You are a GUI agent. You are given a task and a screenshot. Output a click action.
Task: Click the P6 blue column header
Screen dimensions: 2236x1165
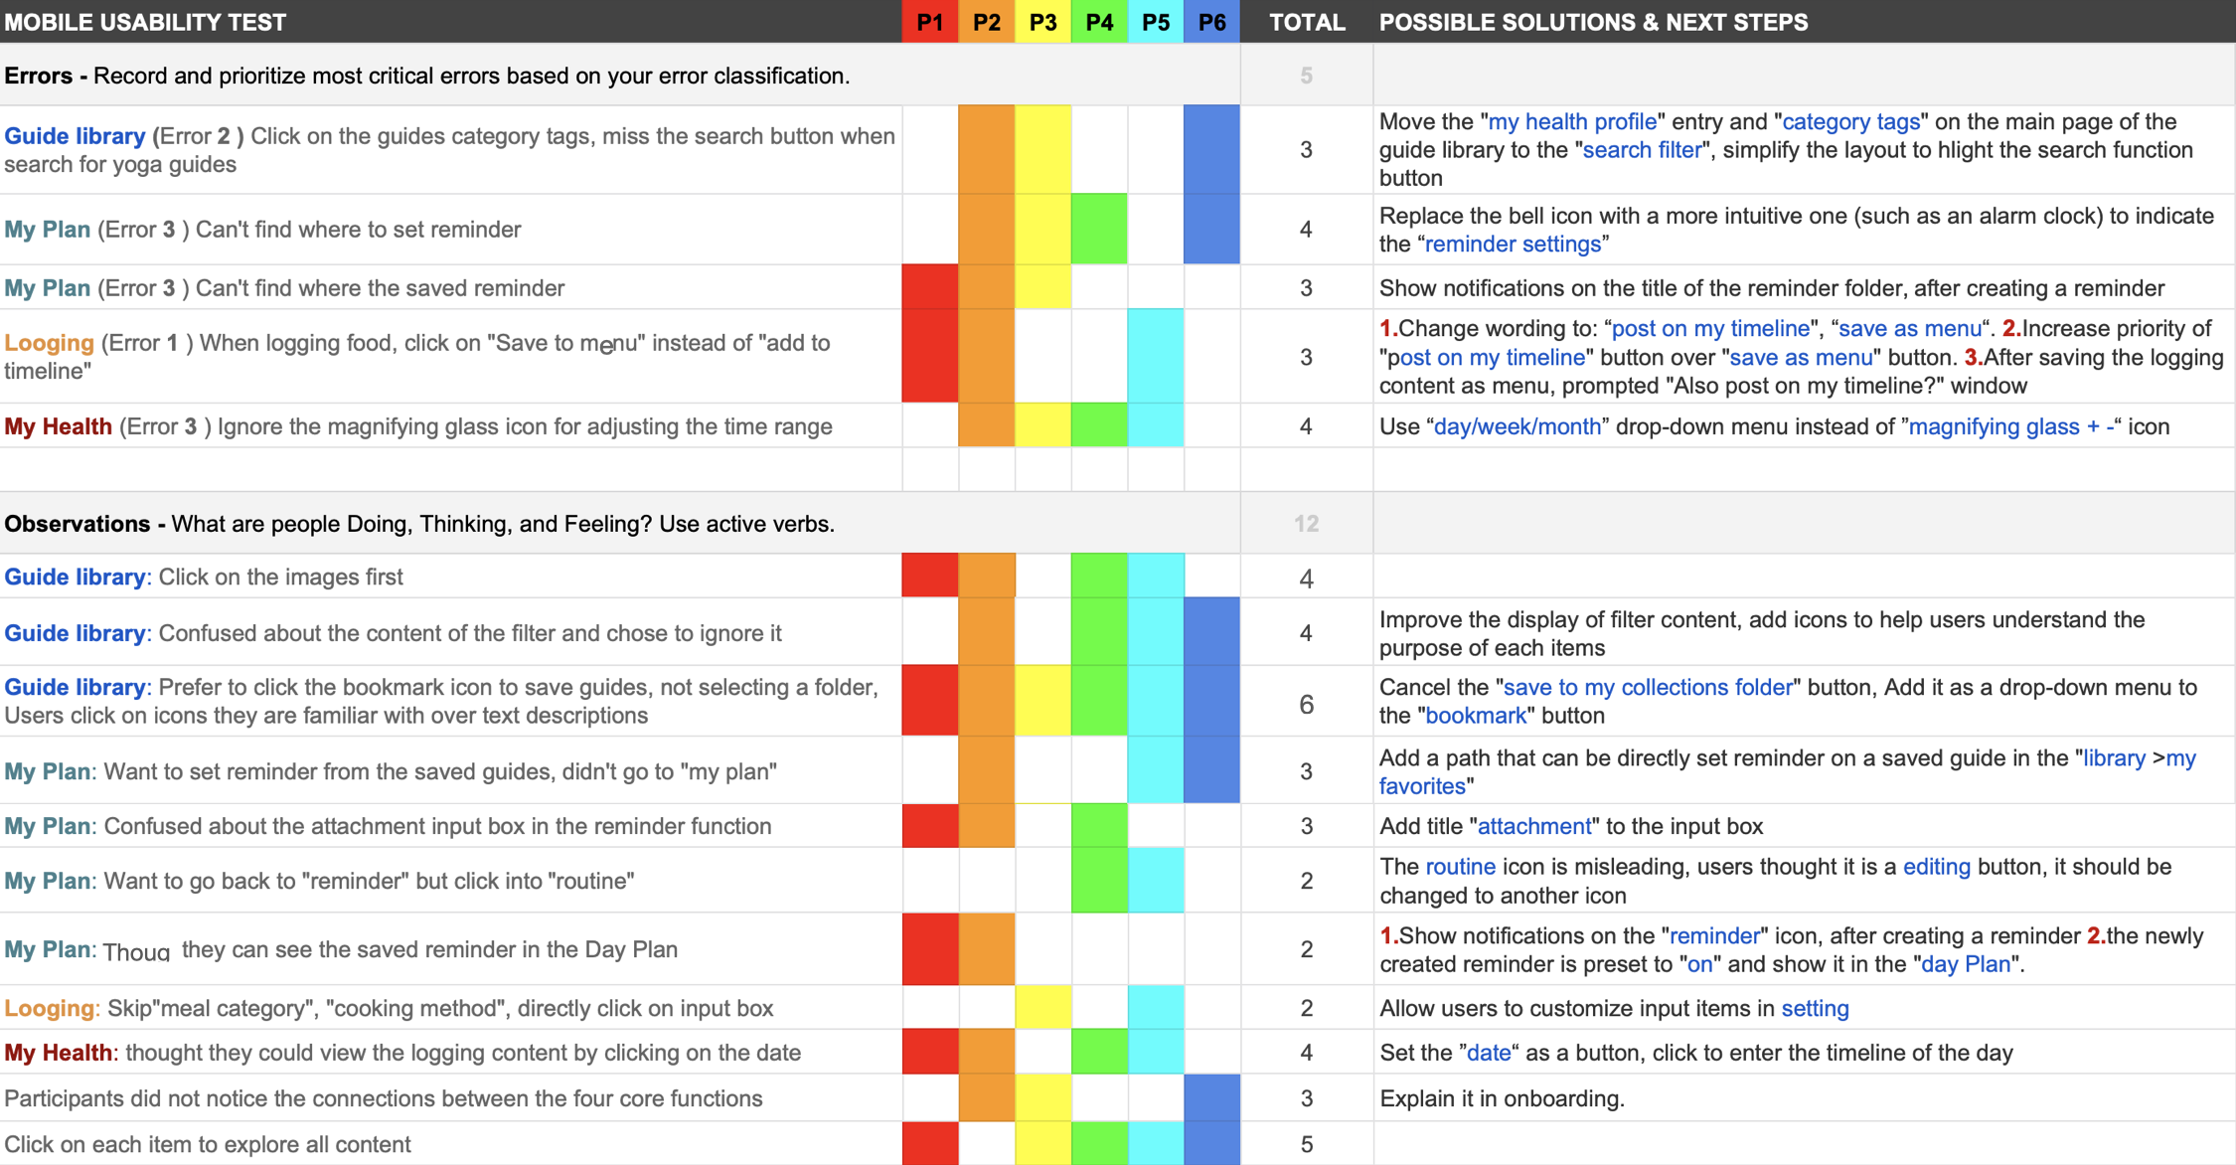pyautogui.click(x=1211, y=22)
